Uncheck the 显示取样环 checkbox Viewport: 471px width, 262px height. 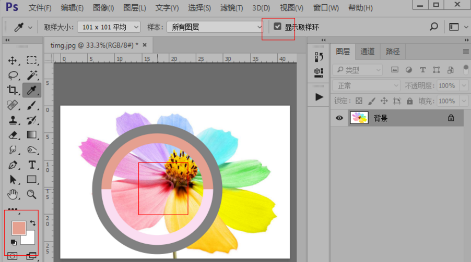pos(278,27)
